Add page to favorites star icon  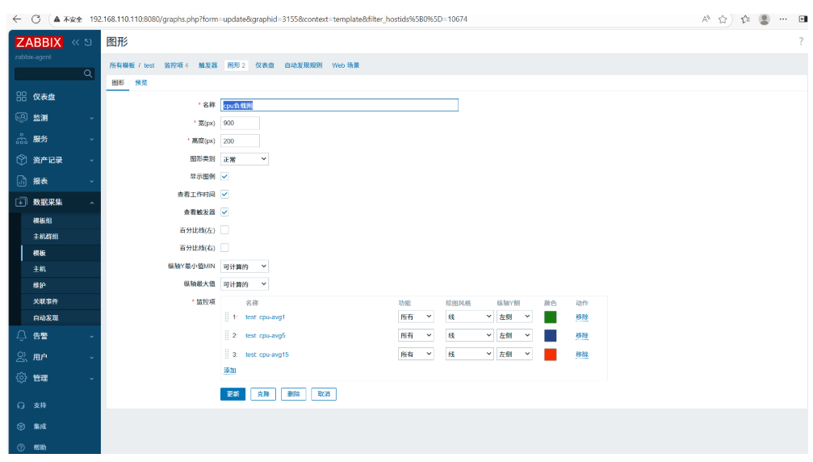pos(723,19)
